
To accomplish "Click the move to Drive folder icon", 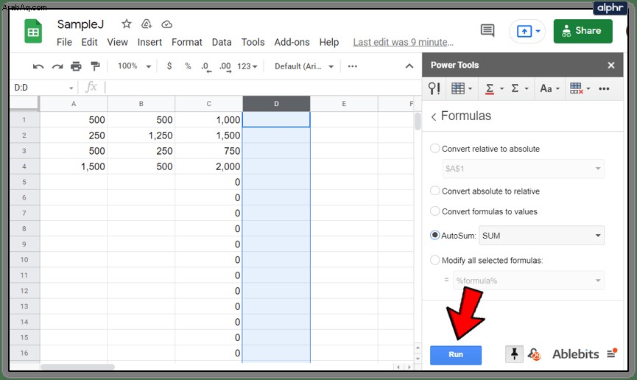I will click(147, 24).
